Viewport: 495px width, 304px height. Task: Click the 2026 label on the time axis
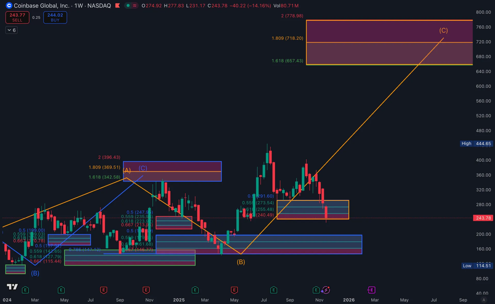point(349,300)
